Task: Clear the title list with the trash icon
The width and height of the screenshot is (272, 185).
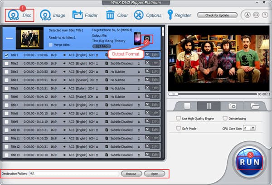Action: coord(117,15)
